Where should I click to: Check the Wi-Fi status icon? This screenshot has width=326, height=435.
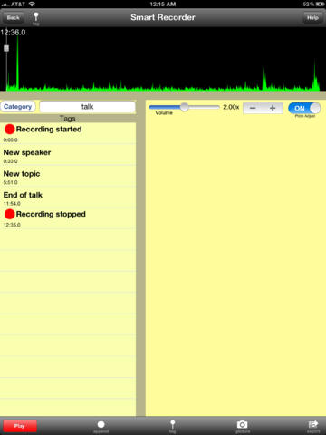pos(32,4)
